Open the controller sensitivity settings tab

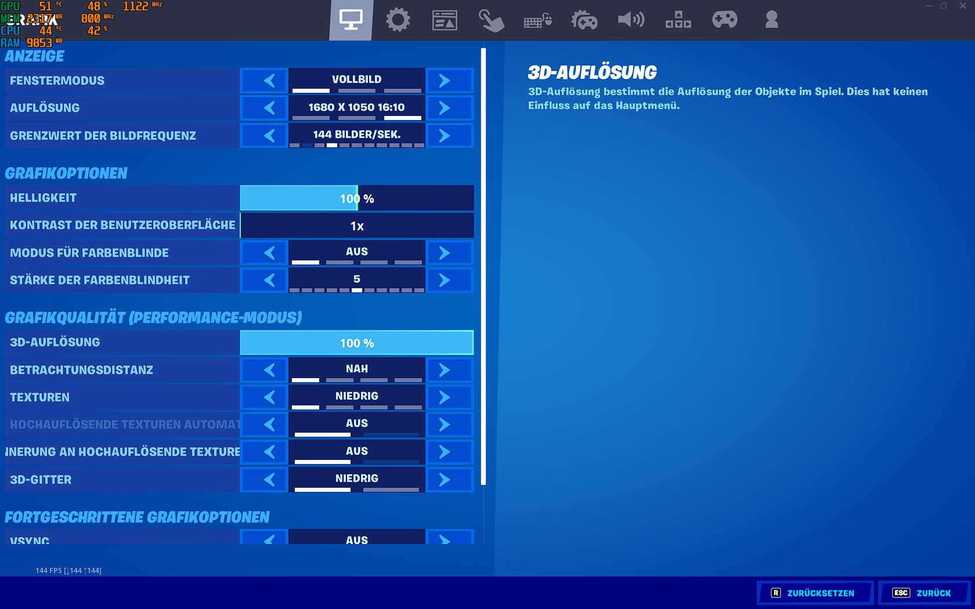click(584, 20)
